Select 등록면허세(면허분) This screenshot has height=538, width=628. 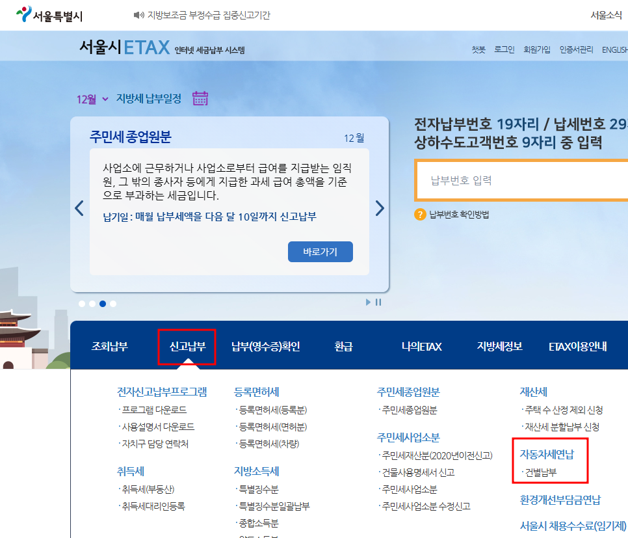(272, 427)
